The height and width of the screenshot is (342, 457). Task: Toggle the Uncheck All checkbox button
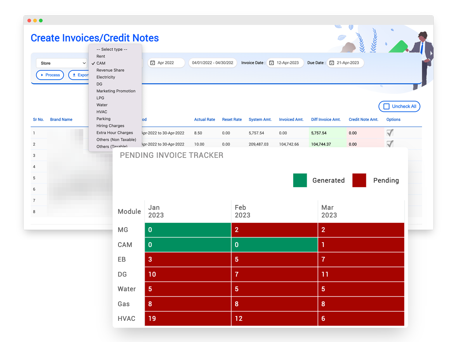399,106
